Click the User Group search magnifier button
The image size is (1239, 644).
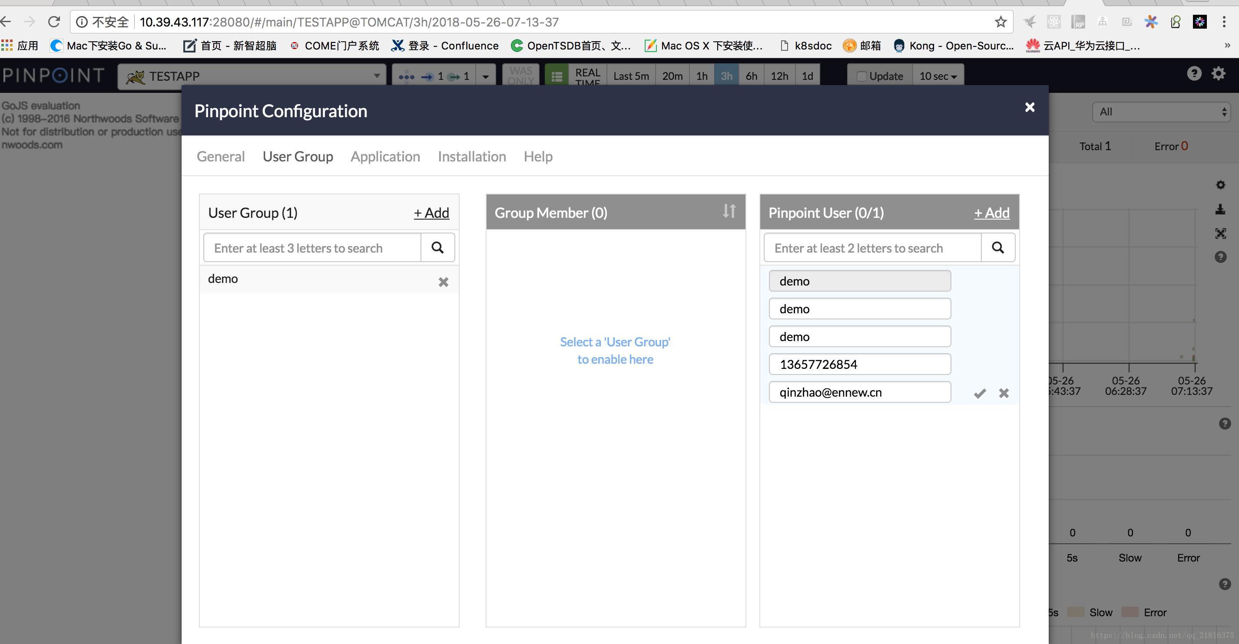click(437, 247)
